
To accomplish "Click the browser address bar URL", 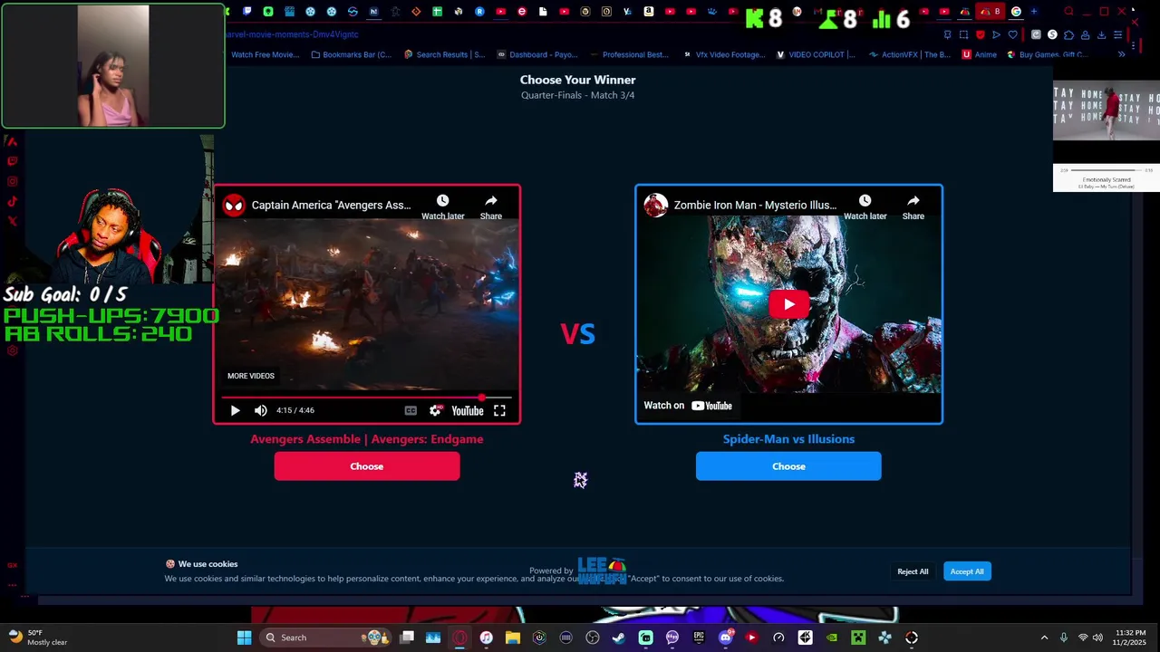I will (292, 34).
